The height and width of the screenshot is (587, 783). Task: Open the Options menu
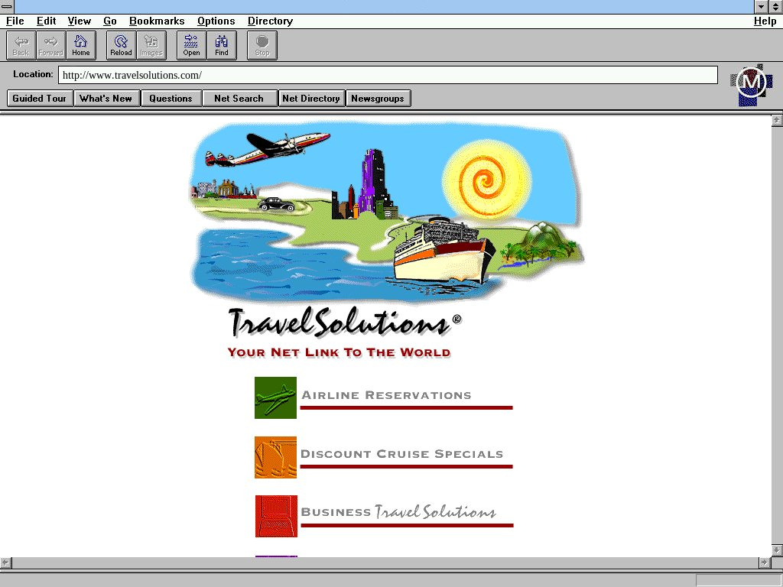click(216, 21)
